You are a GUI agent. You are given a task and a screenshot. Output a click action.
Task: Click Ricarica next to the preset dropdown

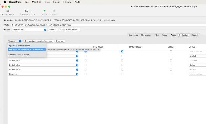pyautogui.click(x=53, y=30)
